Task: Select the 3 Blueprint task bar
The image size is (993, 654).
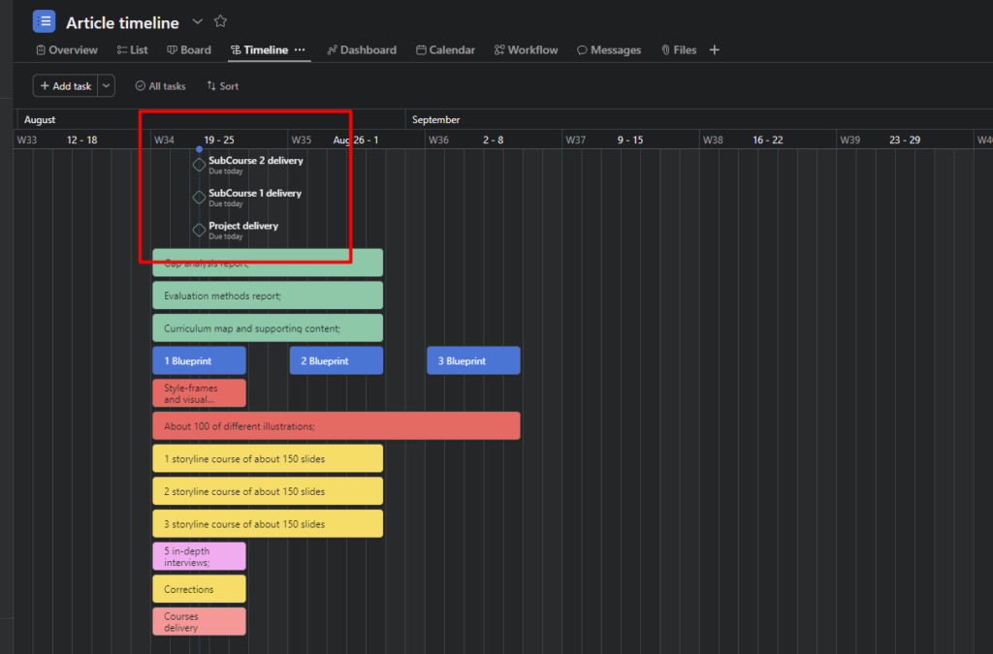Action: click(473, 360)
